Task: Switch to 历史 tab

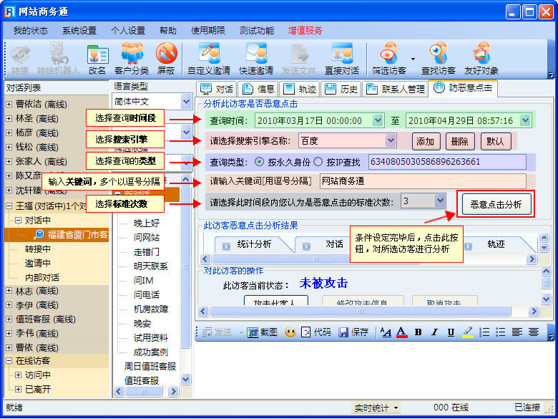Action: pyautogui.click(x=341, y=89)
